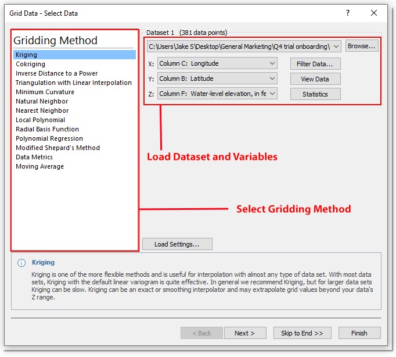Select Cokriging gridding method
This screenshot has width=396, height=357.
(30, 64)
